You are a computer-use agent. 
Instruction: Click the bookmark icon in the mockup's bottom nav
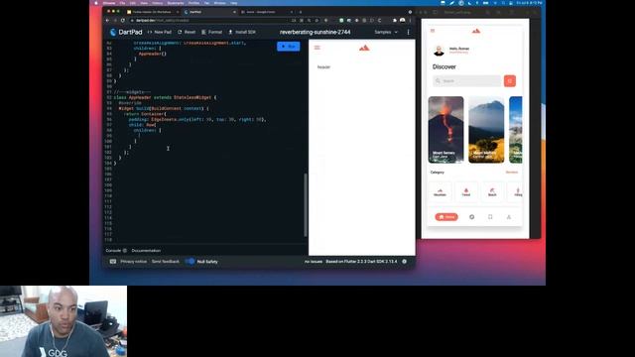pos(490,217)
